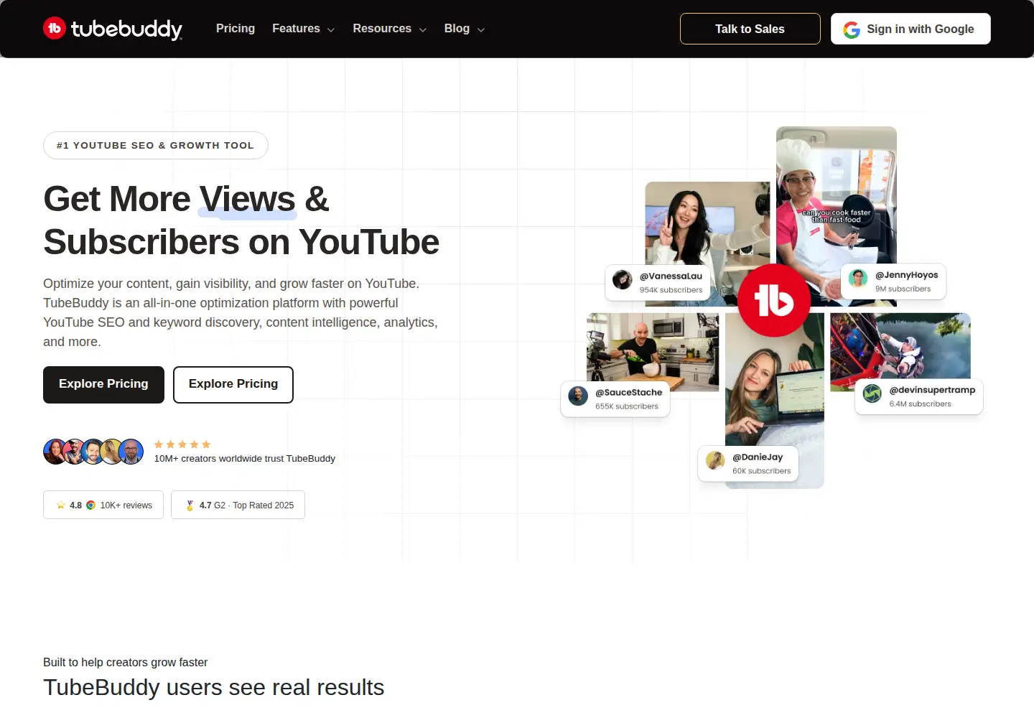Click the #1 YouTube SEO & Growth Tool badge

tap(156, 145)
